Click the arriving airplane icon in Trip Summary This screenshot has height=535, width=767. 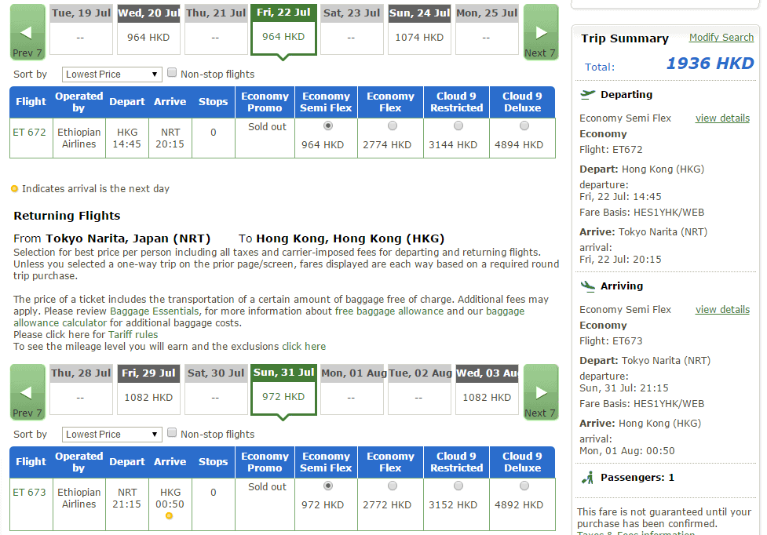[x=587, y=286]
